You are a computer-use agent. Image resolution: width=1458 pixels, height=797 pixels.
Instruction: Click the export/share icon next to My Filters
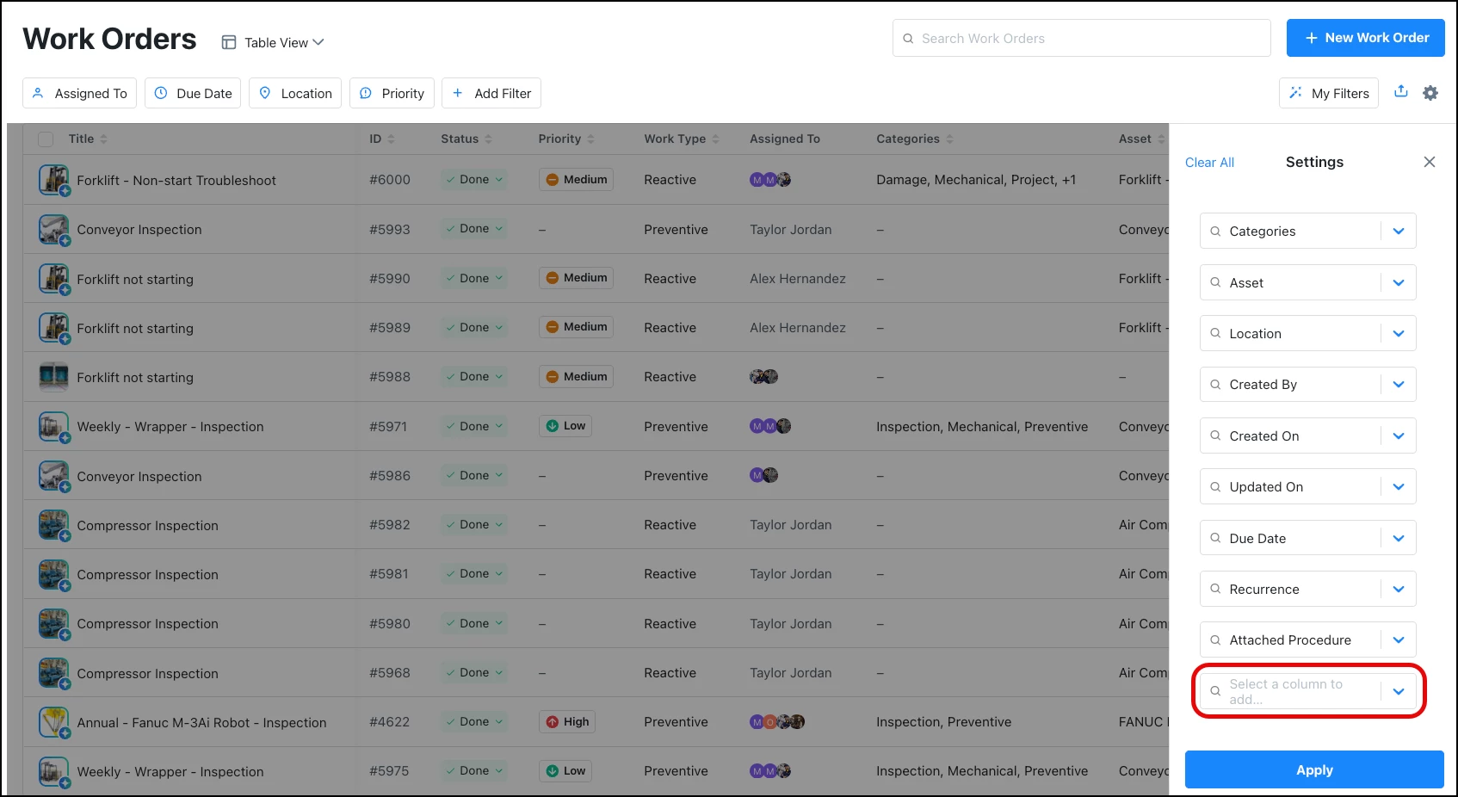(x=1401, y=91)
